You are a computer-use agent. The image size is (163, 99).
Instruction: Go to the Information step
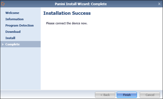coord(15,19)
